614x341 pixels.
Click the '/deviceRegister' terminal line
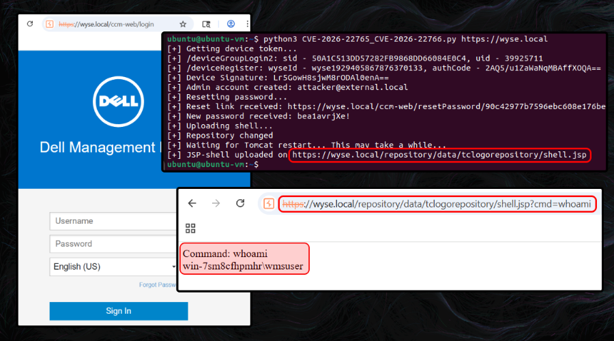tap(384, 68)
